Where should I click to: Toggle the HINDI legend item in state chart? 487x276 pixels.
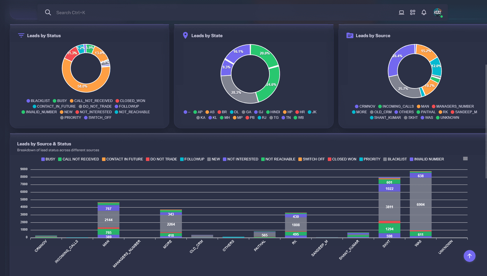click(273, 112)
